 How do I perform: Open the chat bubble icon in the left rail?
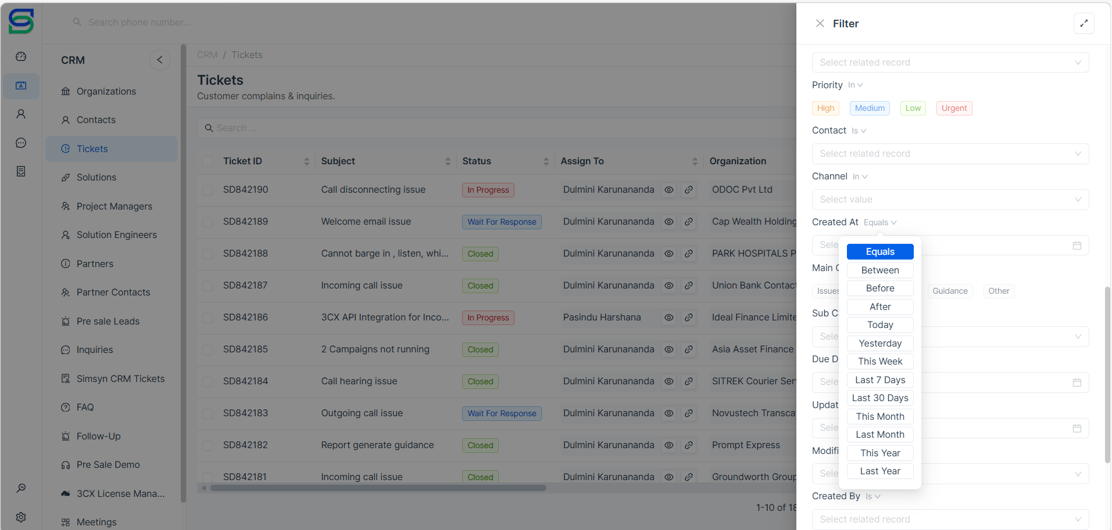[x=21, y=143]
